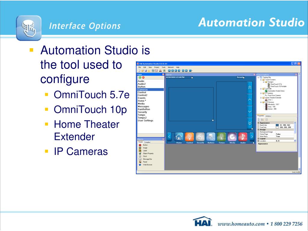Click the www.homeauto.com link
Viewport: 308px width, 231px height.
(241, 224)
